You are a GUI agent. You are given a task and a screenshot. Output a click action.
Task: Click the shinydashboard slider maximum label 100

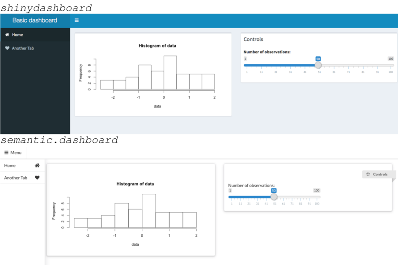(391, 59)
